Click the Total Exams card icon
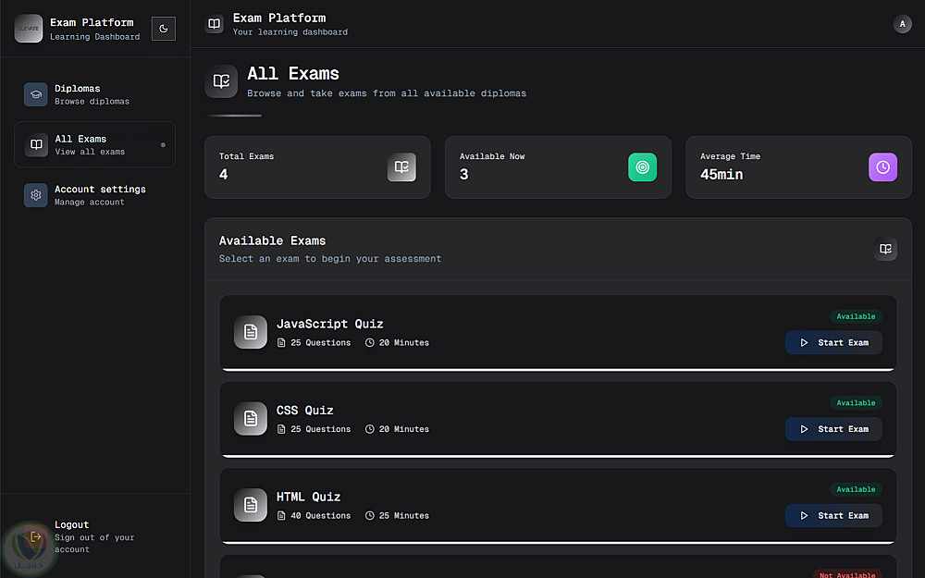This screenshot has width=925, height=578. click(401, 167)
